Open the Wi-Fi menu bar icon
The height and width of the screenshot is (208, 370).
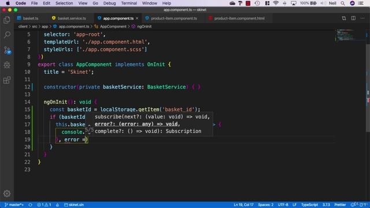tap(275, 3)
